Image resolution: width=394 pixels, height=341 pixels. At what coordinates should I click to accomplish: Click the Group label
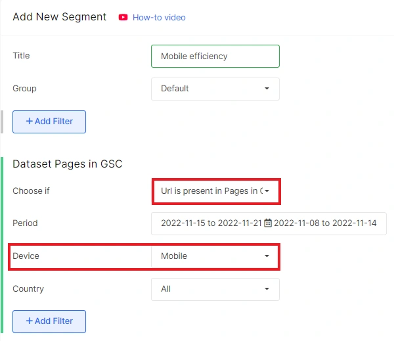click(x=25, y=89)
